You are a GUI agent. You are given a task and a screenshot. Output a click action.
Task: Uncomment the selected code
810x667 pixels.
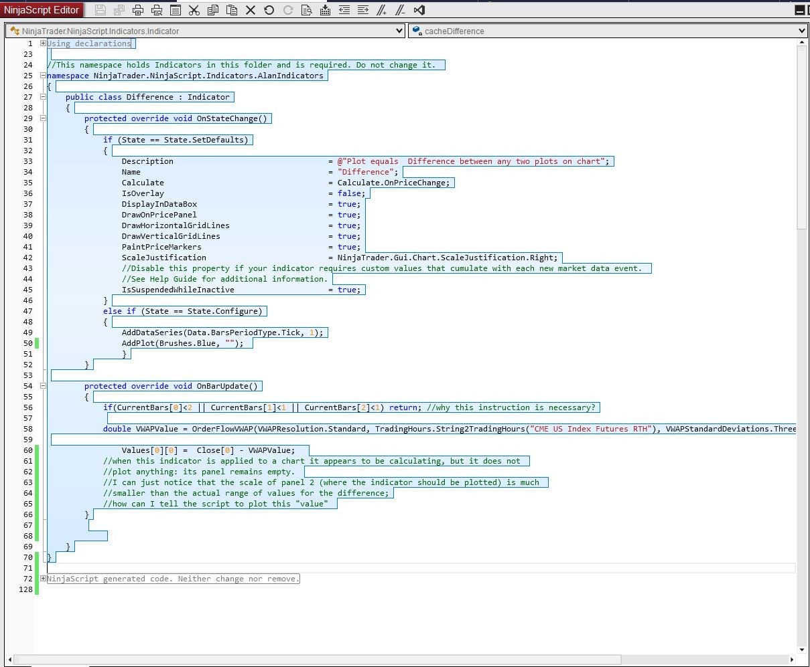[400, 10]
